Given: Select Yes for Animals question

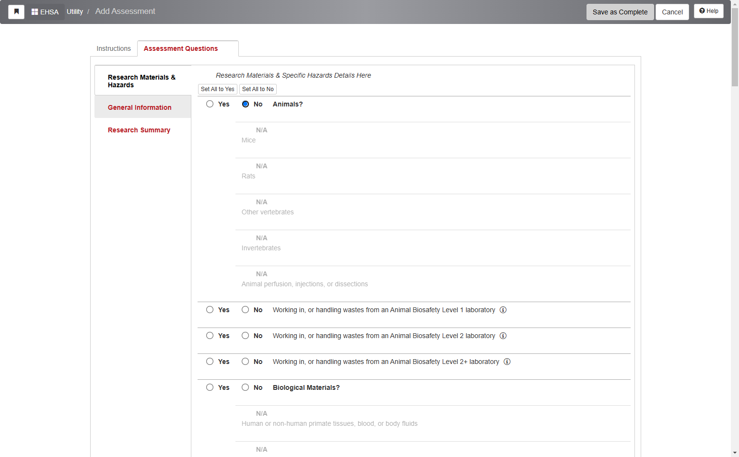Looking at the screenshot, I should (210, 104).
